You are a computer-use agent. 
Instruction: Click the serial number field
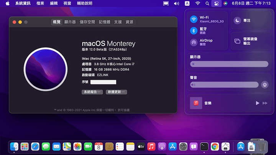tap(103, 82)
